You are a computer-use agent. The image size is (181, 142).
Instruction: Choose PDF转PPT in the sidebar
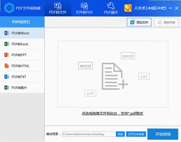click(x=22, y=55)
